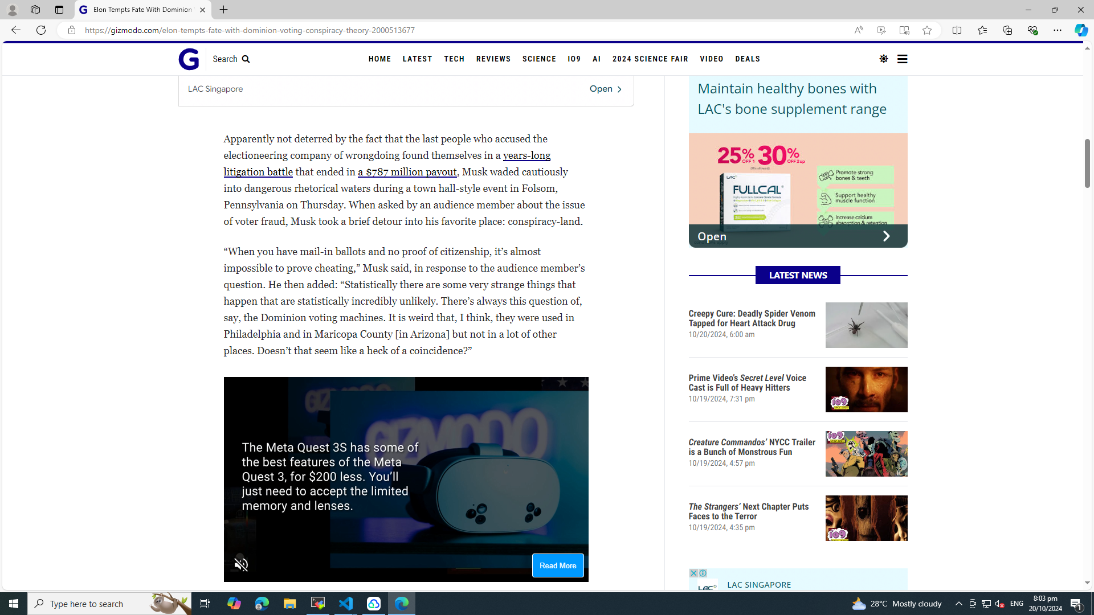
Task: Click the taskbar search box
Action: point(109,604)
